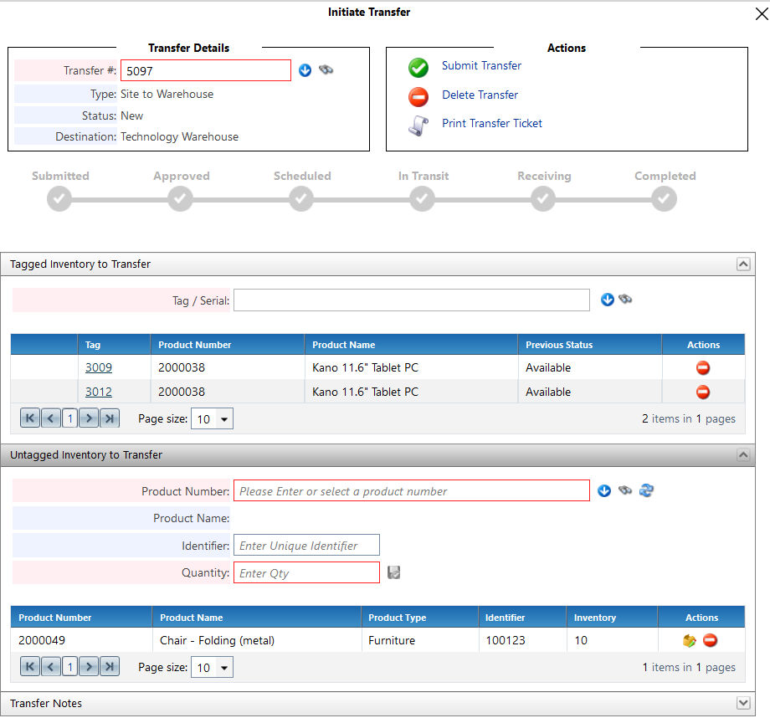This screenshot has width=770, height=718.
Task: Click the Transfer # input field
Action: coord(206,71)
